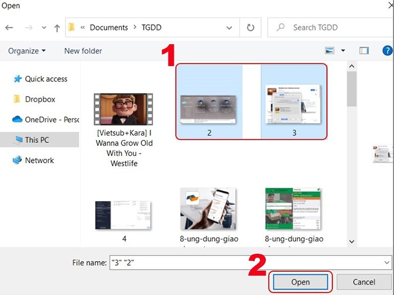Select the image thumbnail named 2
This screenshot has width=394, height=295.
click(x=208, y=110)
